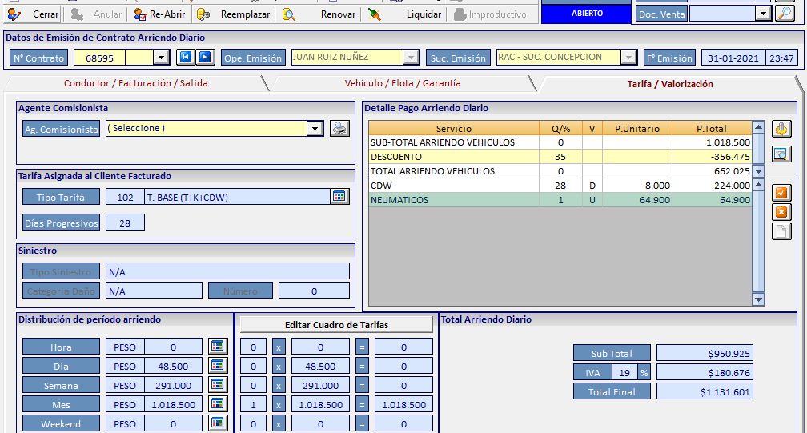
Task: Click the Editar Cuadro de Tarifas button
Action: (x=336, y=324)
